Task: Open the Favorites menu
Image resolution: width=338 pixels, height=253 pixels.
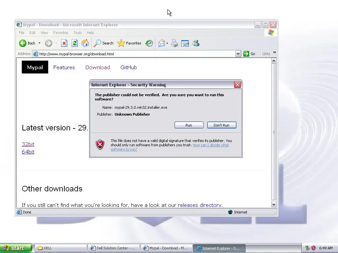Action: click(x=61, y=33)
